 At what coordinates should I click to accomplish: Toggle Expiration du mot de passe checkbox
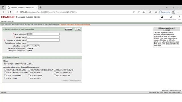(28, 43)
